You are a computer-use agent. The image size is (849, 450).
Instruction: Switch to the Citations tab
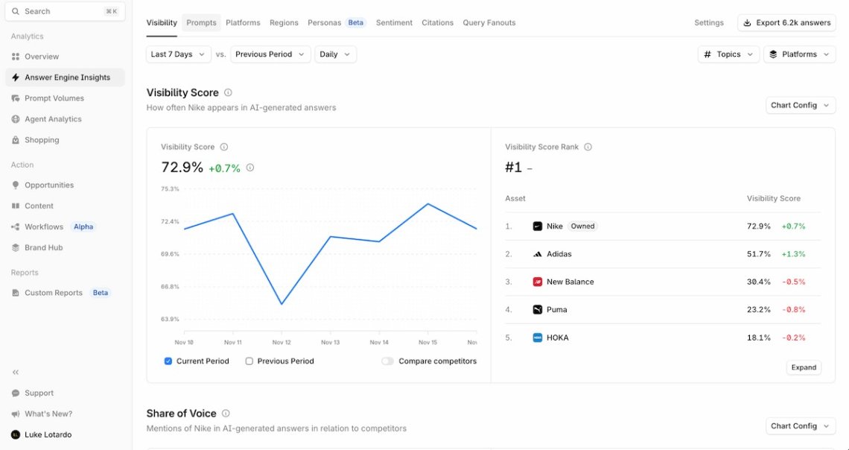[x=437, y=23]
